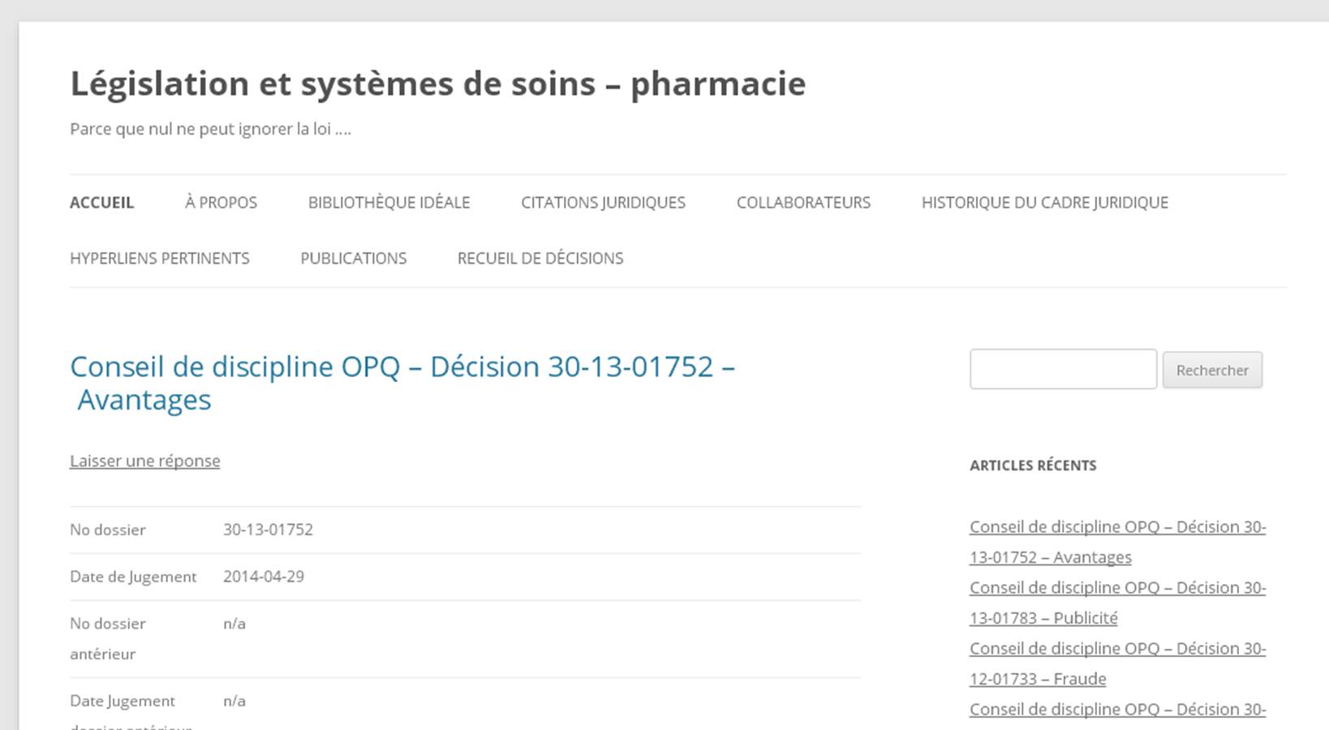Viewport: 1329px width, 730px height.
Task: Open Bibliothèque idéale in the navigation
Action: pyautogui.click(x=389, y=203)
